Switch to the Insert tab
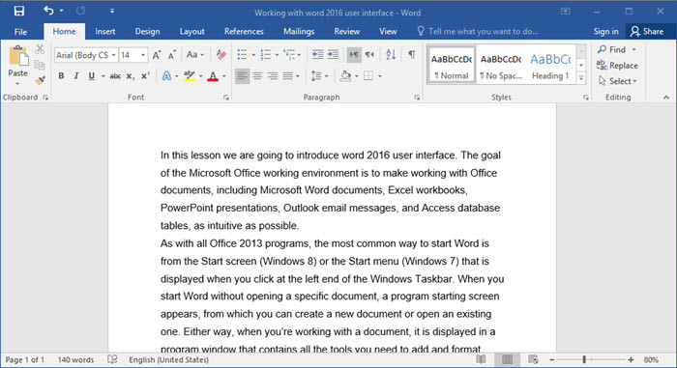677x368 pixels. point(104,32)
